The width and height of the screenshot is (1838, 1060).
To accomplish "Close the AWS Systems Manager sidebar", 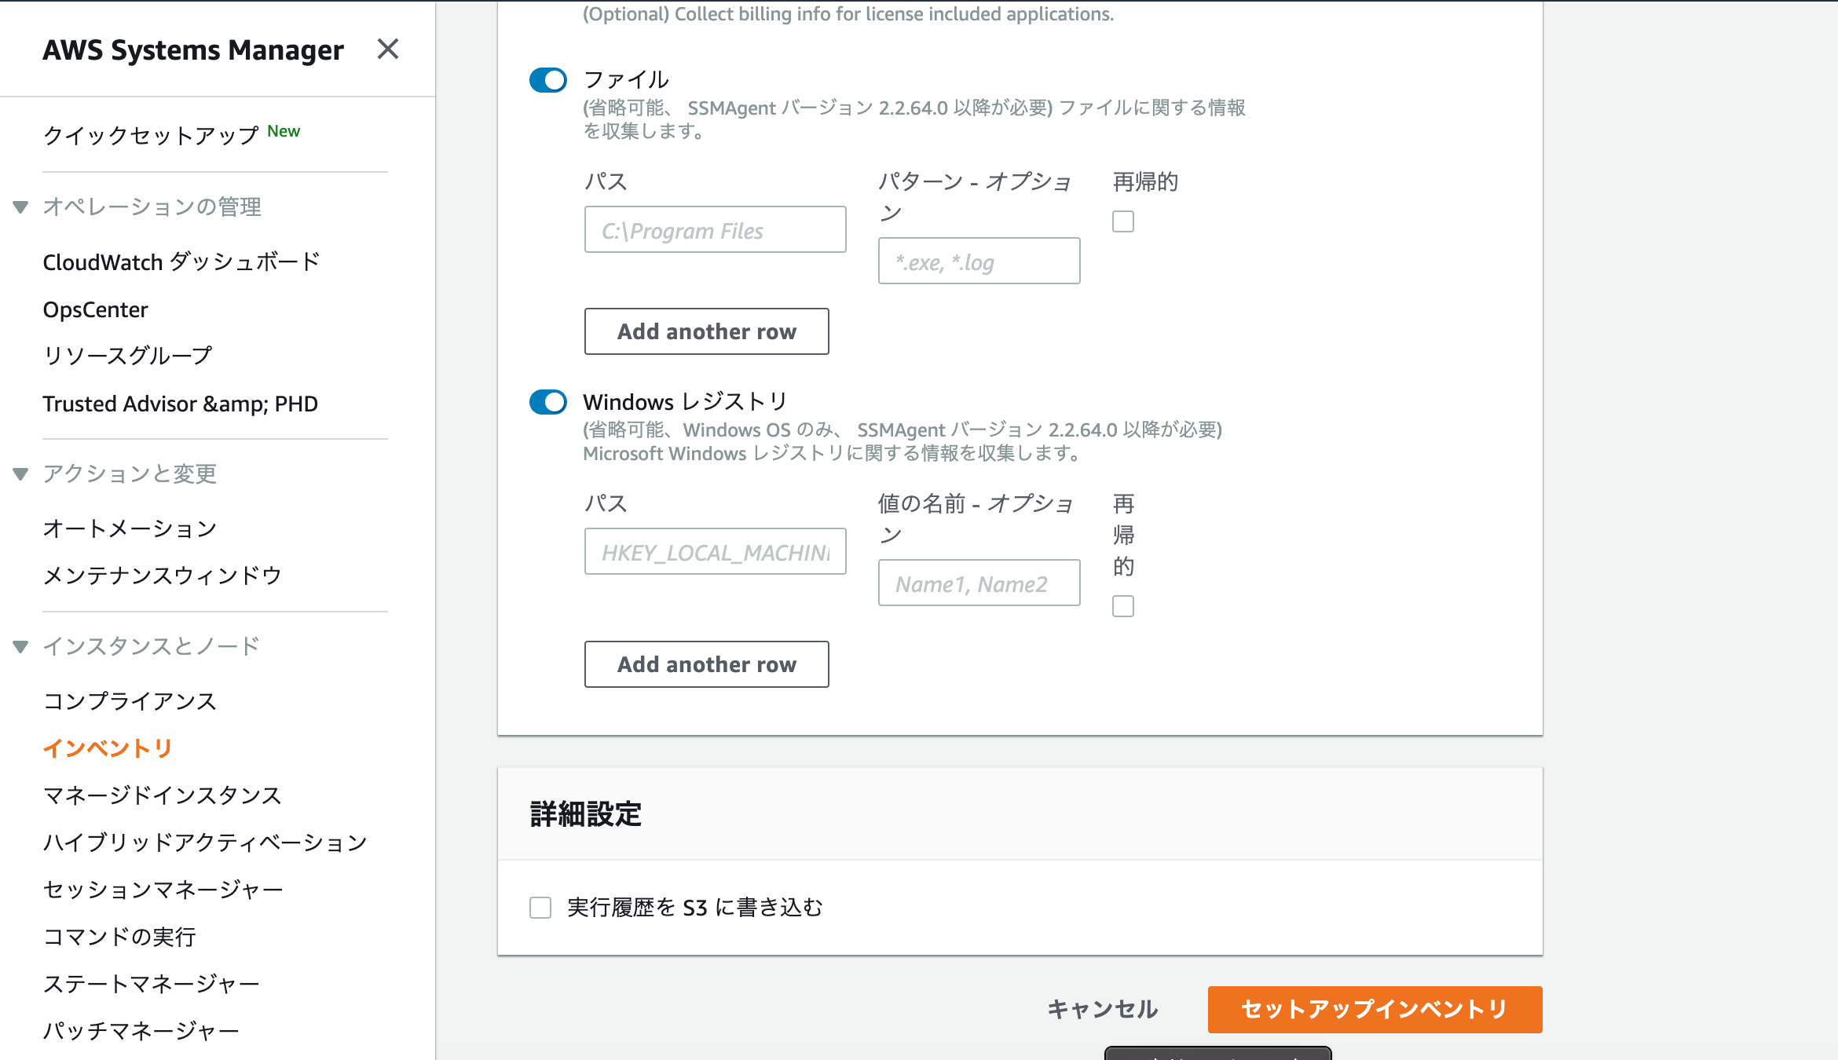I will point(387,49).
